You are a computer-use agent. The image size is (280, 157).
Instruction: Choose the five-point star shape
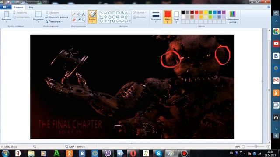(x=110, y=21)
